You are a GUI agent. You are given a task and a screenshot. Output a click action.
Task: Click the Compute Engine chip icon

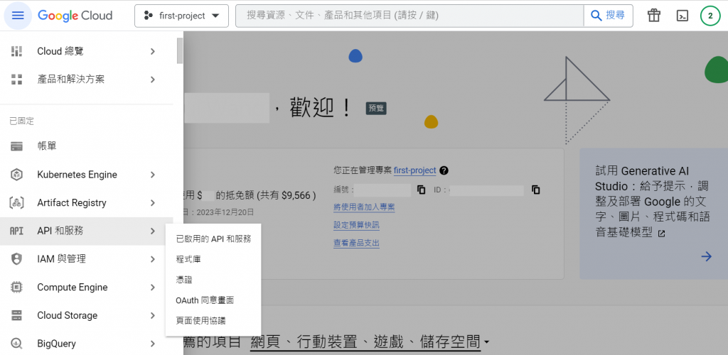(17, 288)
